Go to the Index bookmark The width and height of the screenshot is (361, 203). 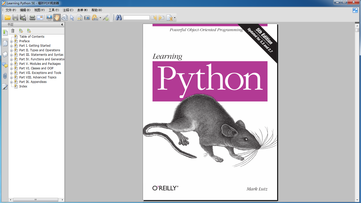23,86
